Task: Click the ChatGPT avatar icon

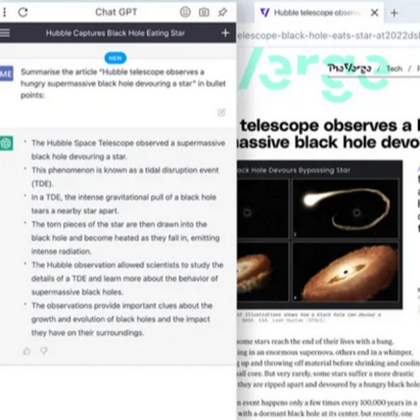Action: point(6,143)
